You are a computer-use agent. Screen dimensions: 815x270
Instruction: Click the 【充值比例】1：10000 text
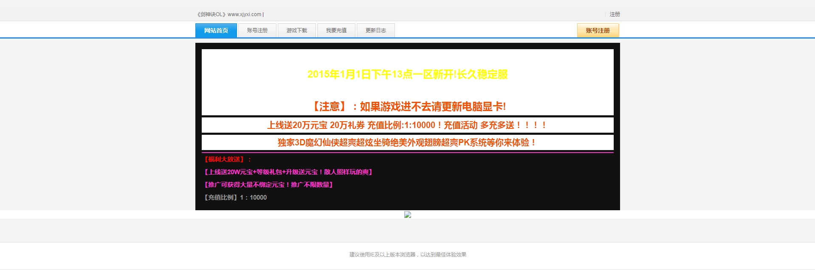235,198
